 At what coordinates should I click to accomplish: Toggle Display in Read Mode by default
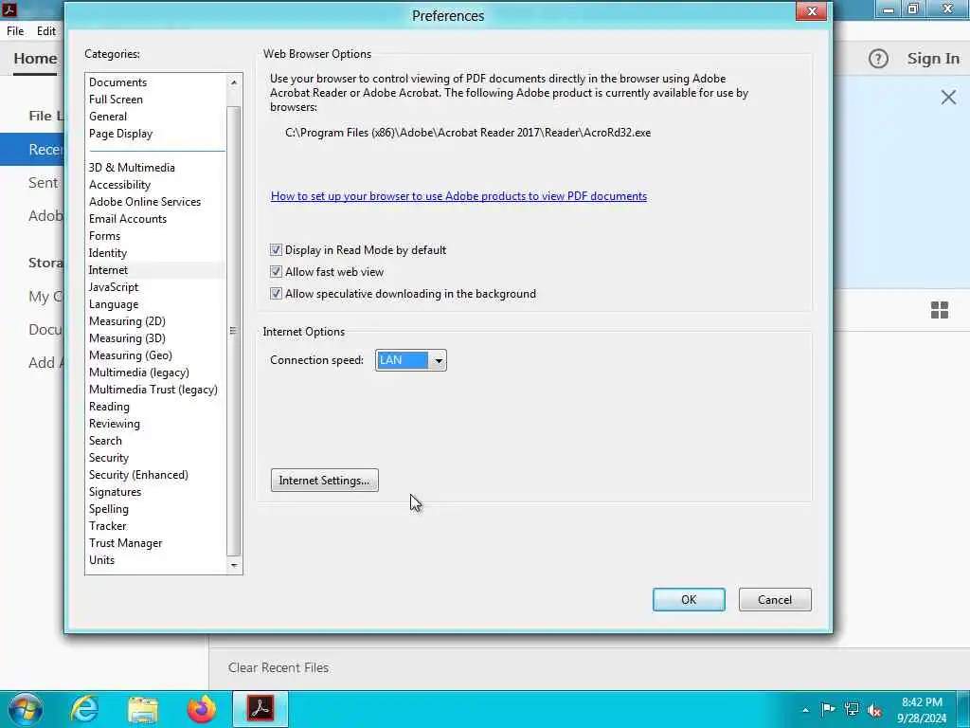click(x=276, y=250)
